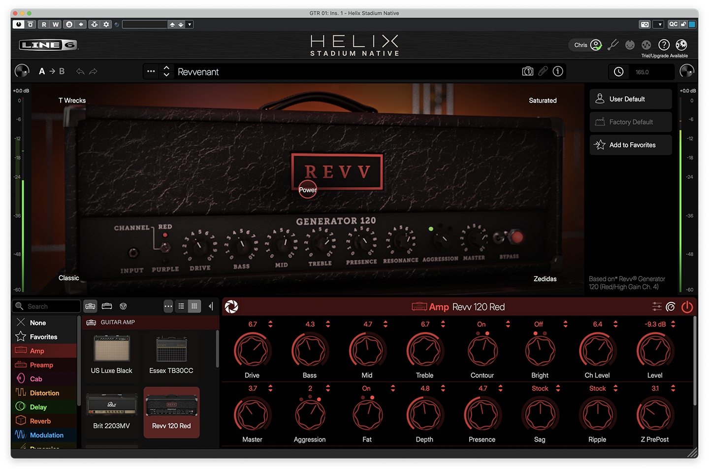Switch model browser to list view
The width and height of the screenshot is (709, 471).
pos(181,306)
